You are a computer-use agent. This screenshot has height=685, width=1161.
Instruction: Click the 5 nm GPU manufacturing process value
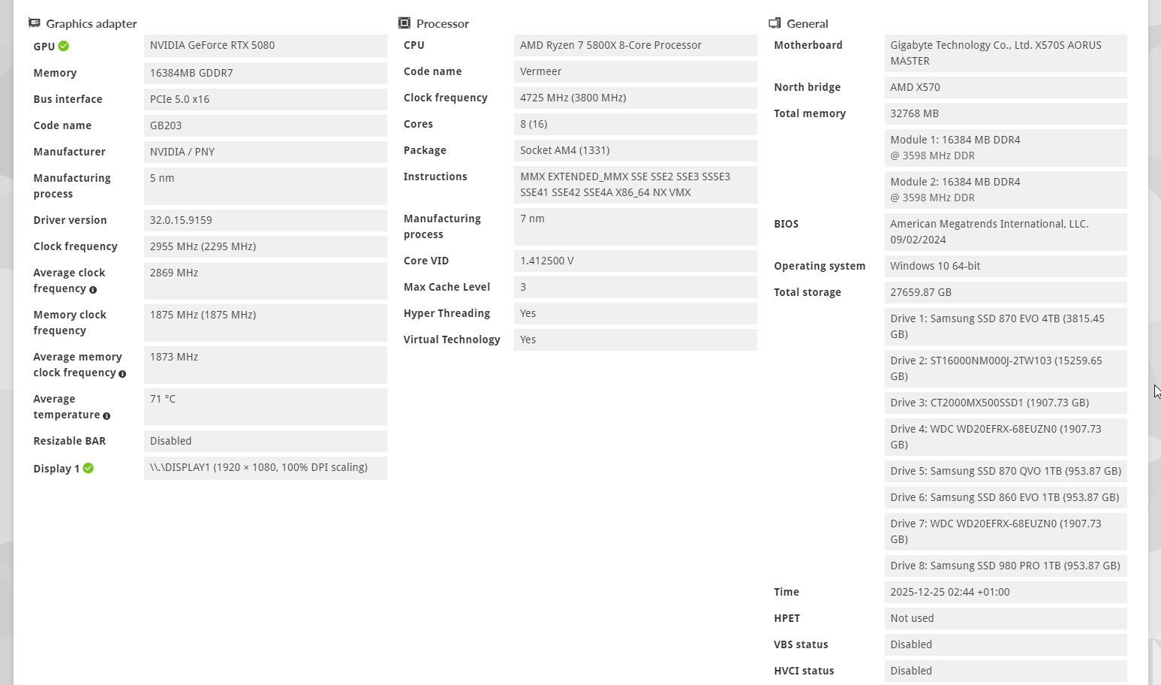click(x=266, y=186)
